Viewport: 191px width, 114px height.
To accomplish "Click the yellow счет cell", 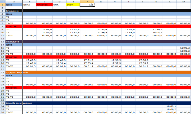I will (x=73, y=5).
